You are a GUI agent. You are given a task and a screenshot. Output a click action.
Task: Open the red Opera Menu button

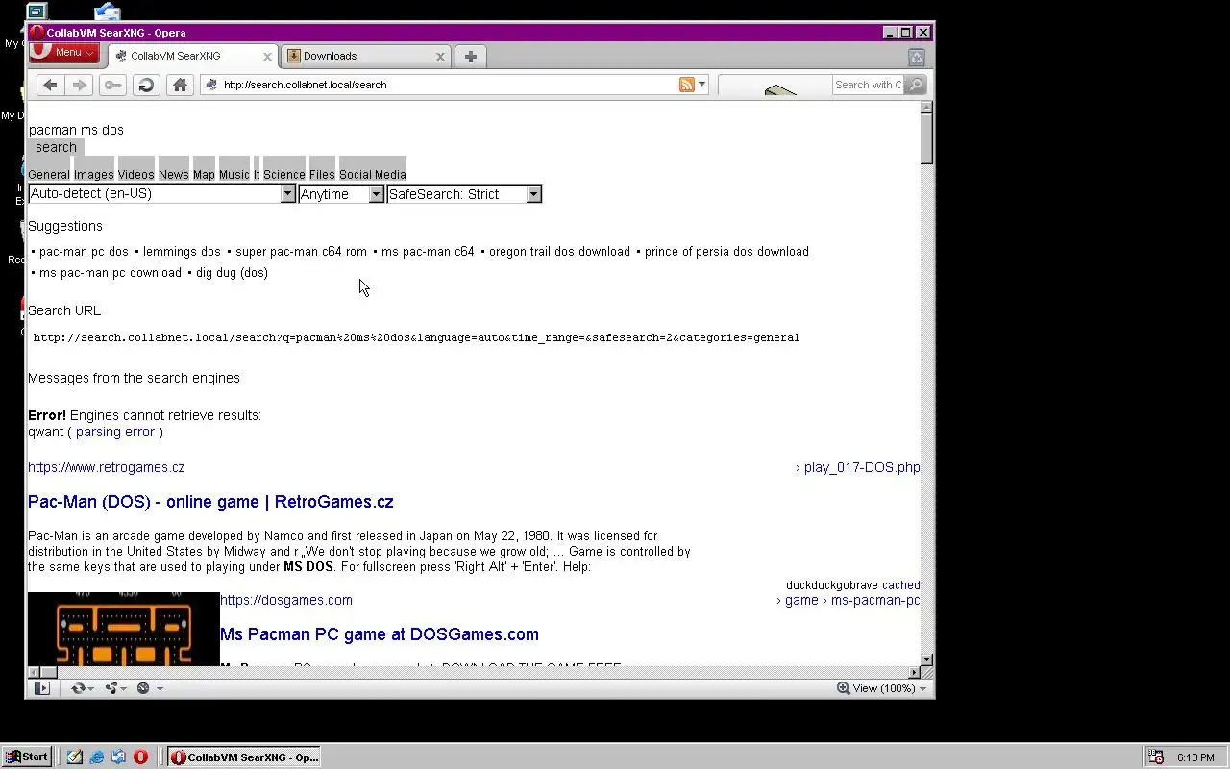tap(63, 53)
